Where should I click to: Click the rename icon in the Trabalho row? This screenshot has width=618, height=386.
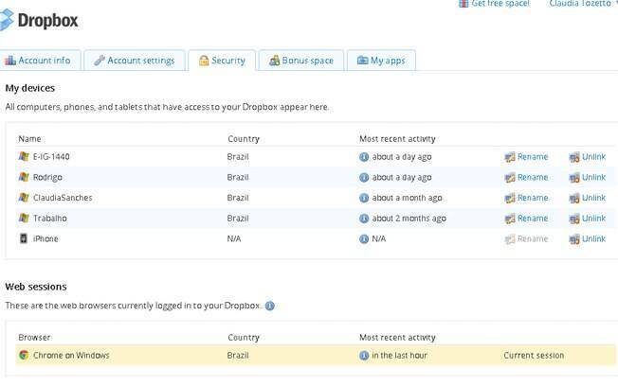510,219
